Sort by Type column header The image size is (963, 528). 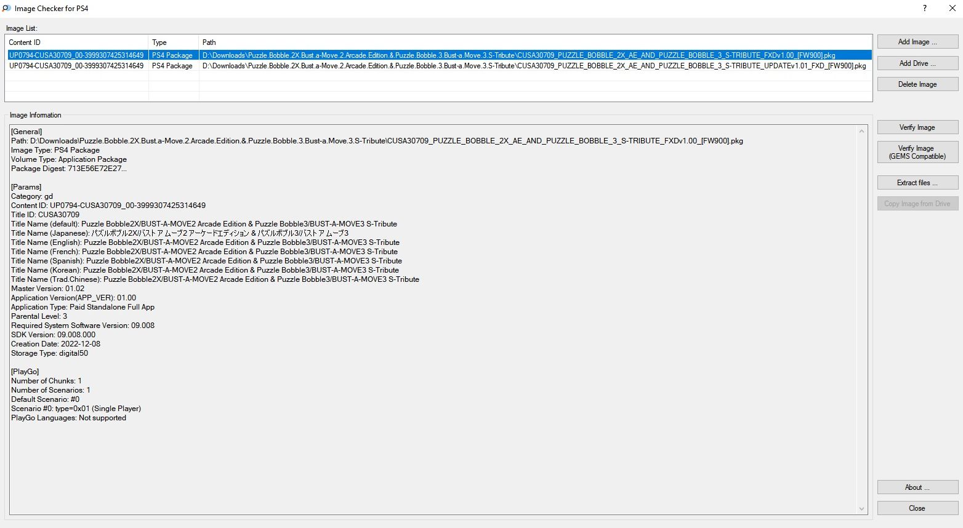click(x=174, y=42)
